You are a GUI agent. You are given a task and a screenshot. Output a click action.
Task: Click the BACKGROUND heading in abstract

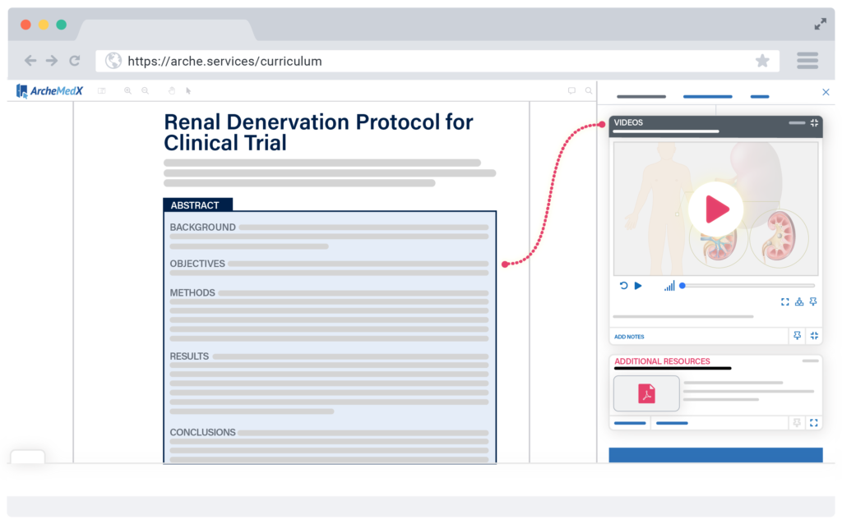coord(202,228)
